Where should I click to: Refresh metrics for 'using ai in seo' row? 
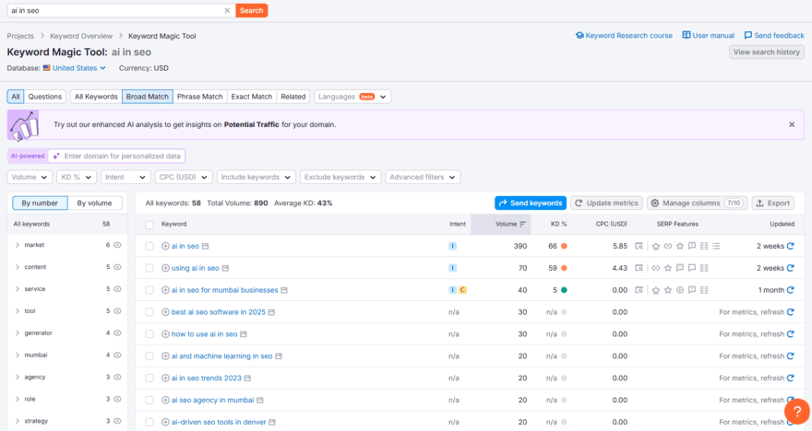point(790,268)
